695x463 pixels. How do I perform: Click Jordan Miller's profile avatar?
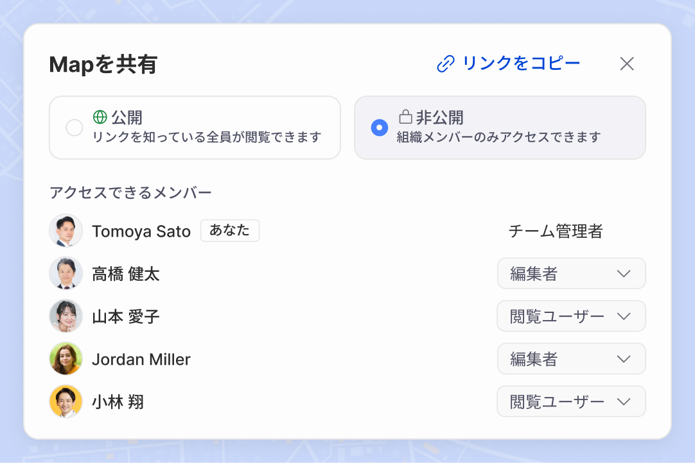[66, 358]
